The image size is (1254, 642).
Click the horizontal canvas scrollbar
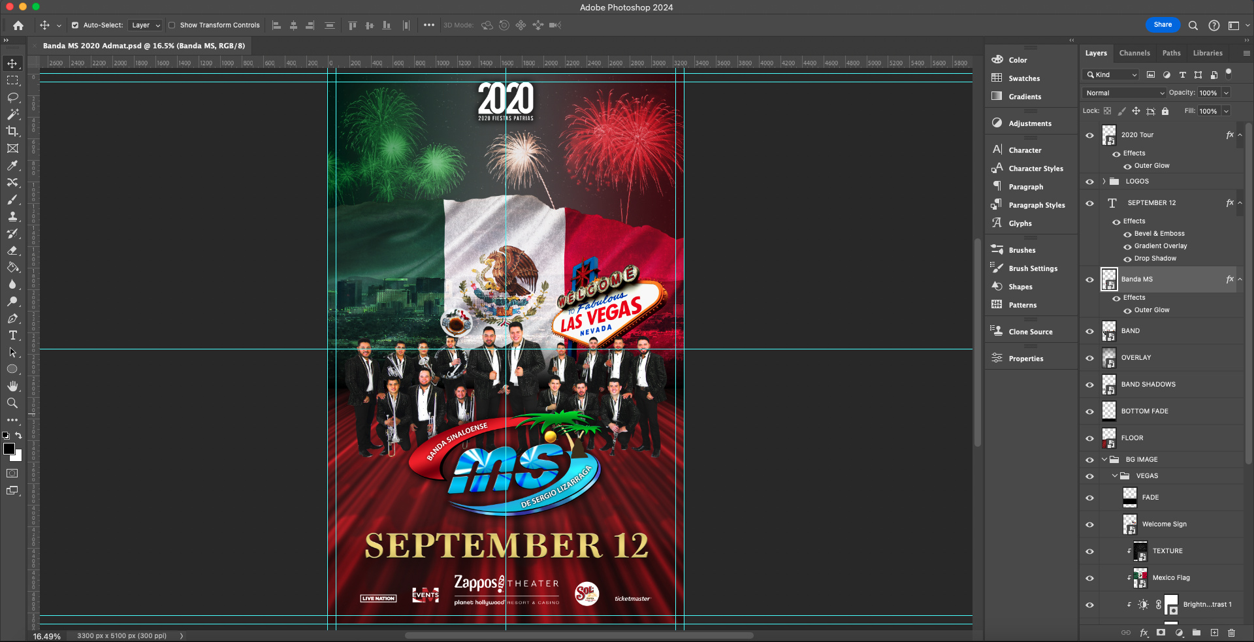(579, 635)
